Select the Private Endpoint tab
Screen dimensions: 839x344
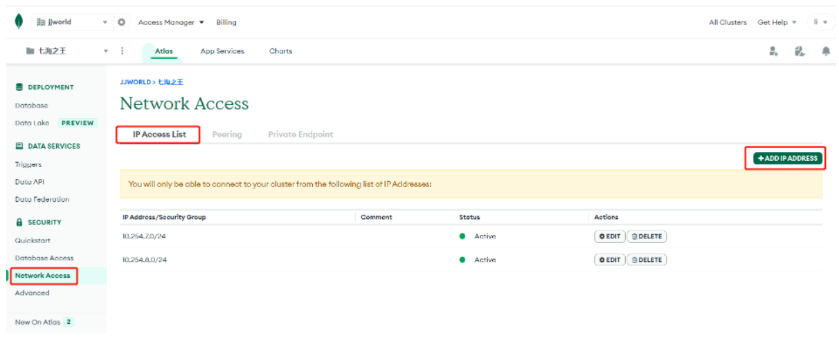[x=300, y=135]
